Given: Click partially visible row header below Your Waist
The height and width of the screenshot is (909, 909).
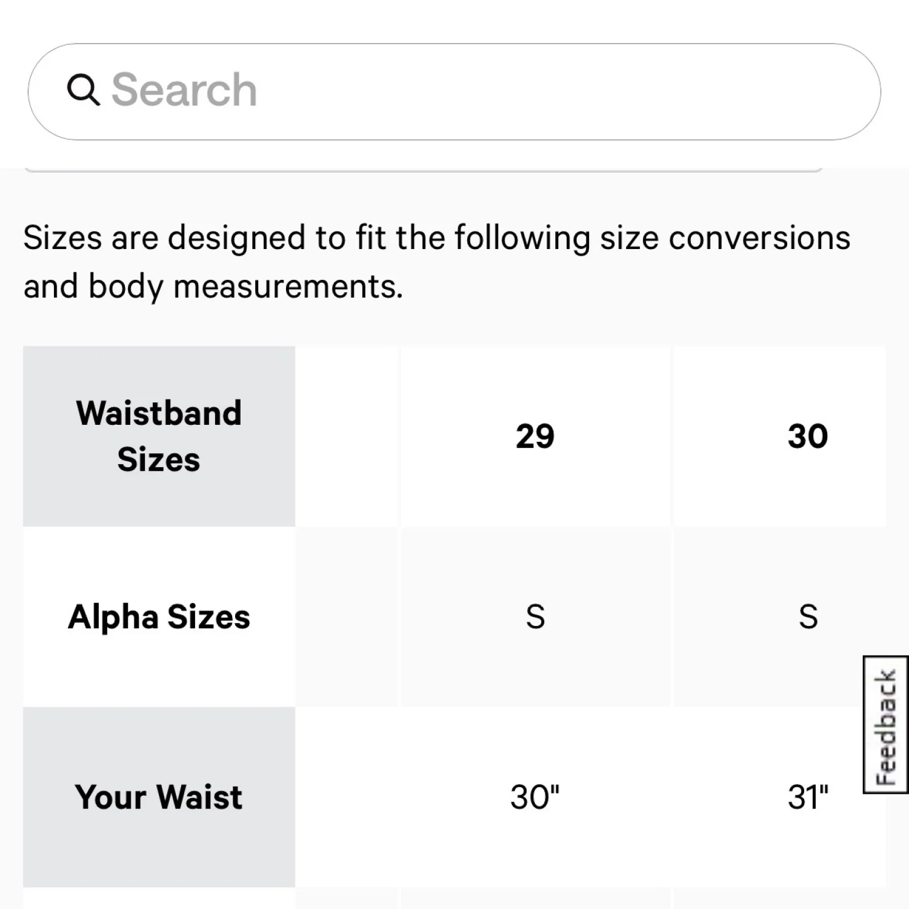Looking at the screenshot, I should [x=159, y=900].
